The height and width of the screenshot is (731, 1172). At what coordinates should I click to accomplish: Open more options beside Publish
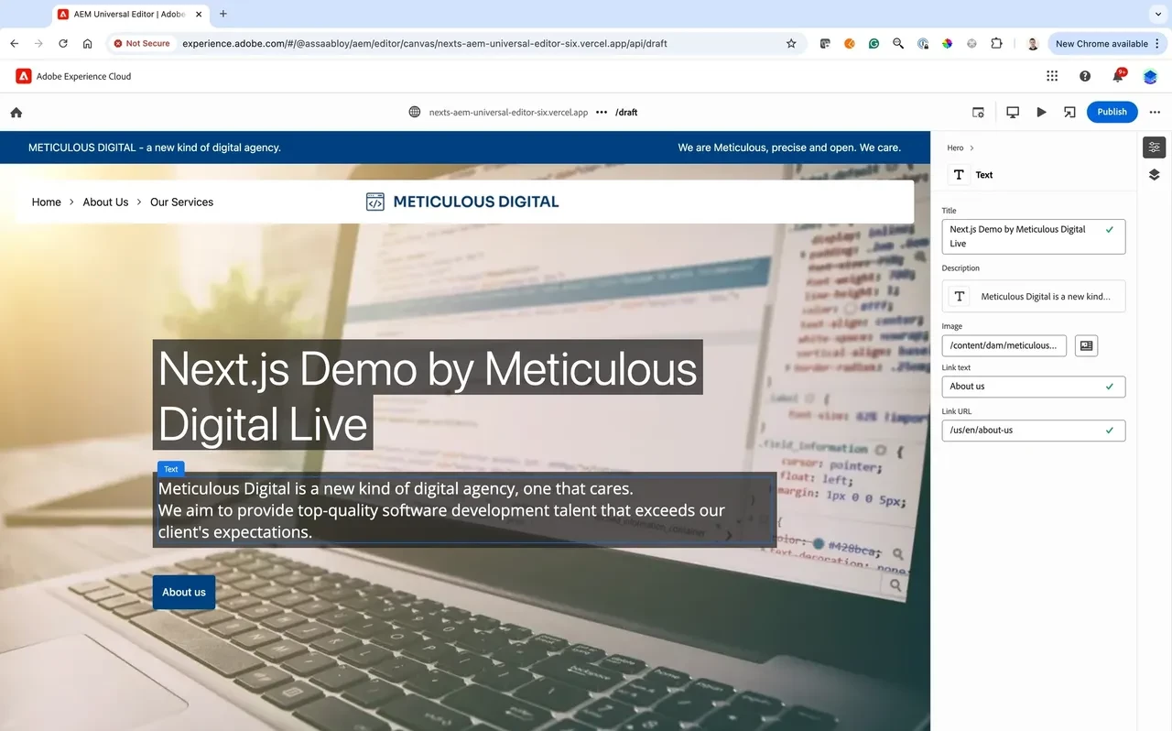tap(1155, 112)
